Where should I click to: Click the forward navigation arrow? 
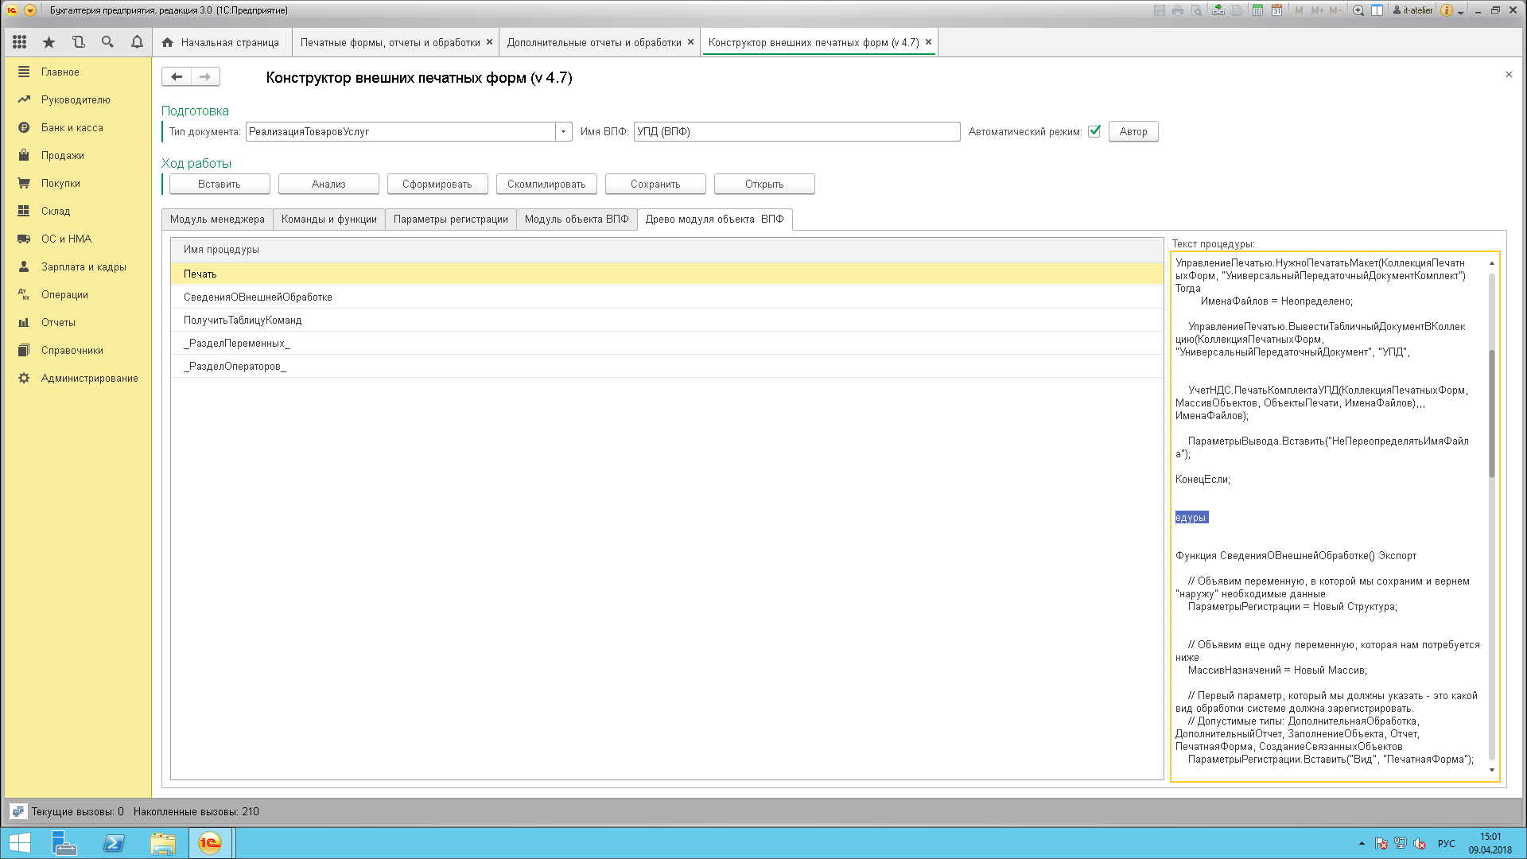205,76
